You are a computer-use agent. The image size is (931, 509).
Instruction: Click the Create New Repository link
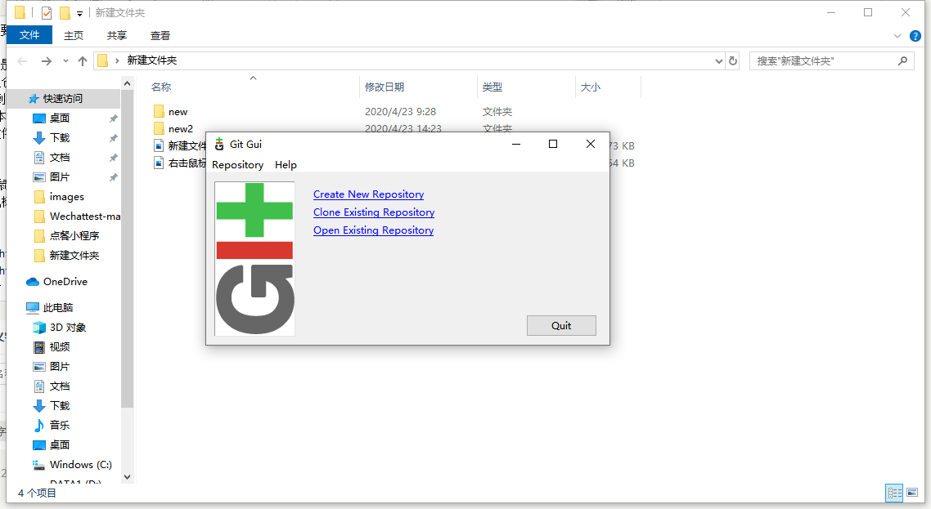368,194
